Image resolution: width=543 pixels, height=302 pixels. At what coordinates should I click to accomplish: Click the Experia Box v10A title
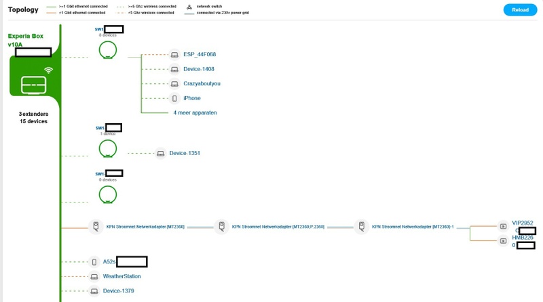click(26, 40)
